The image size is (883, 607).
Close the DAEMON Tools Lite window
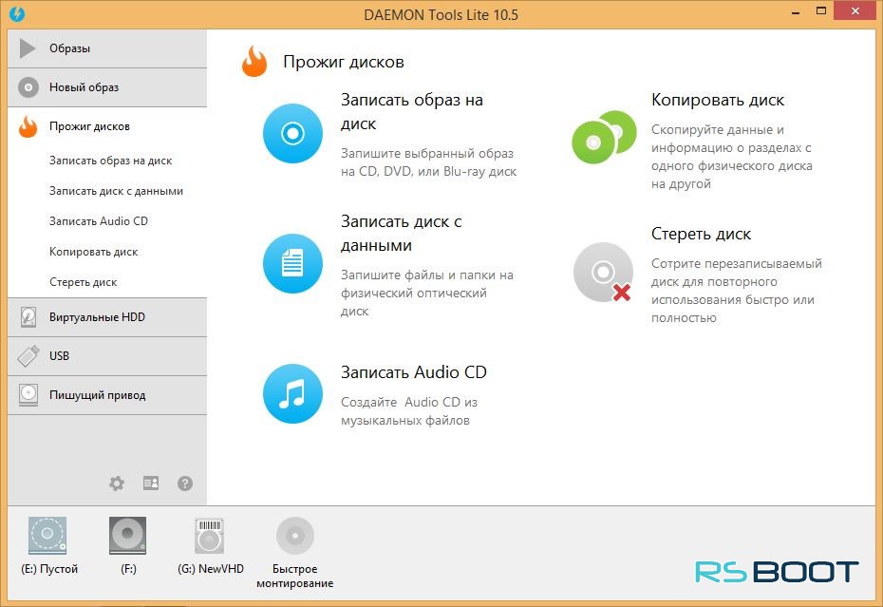[855, 11]
